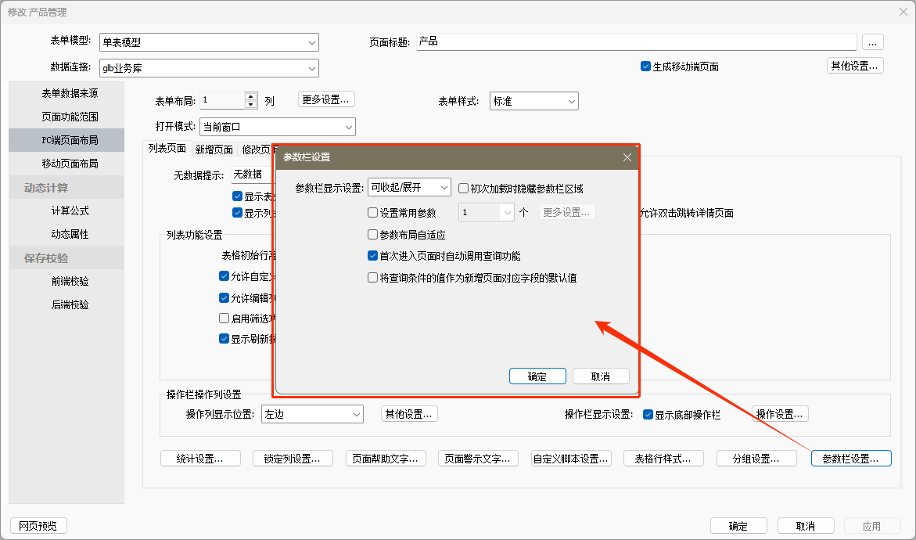Open the 表单样式 dropdown
This screenshot has width=916, height=540.
[534, 101]
